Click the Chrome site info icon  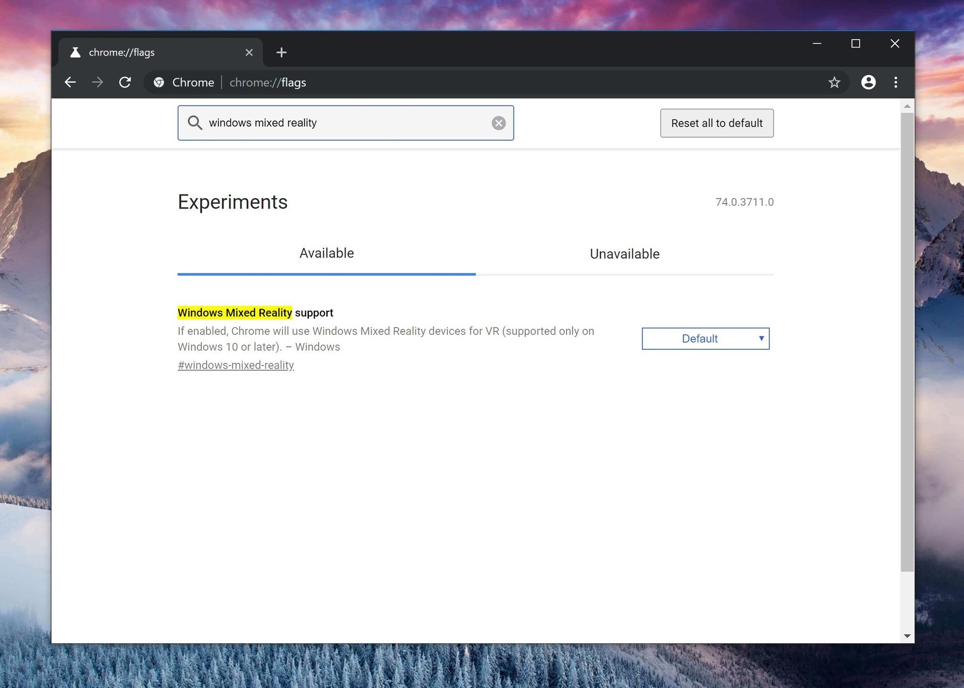tap(159, 82)
